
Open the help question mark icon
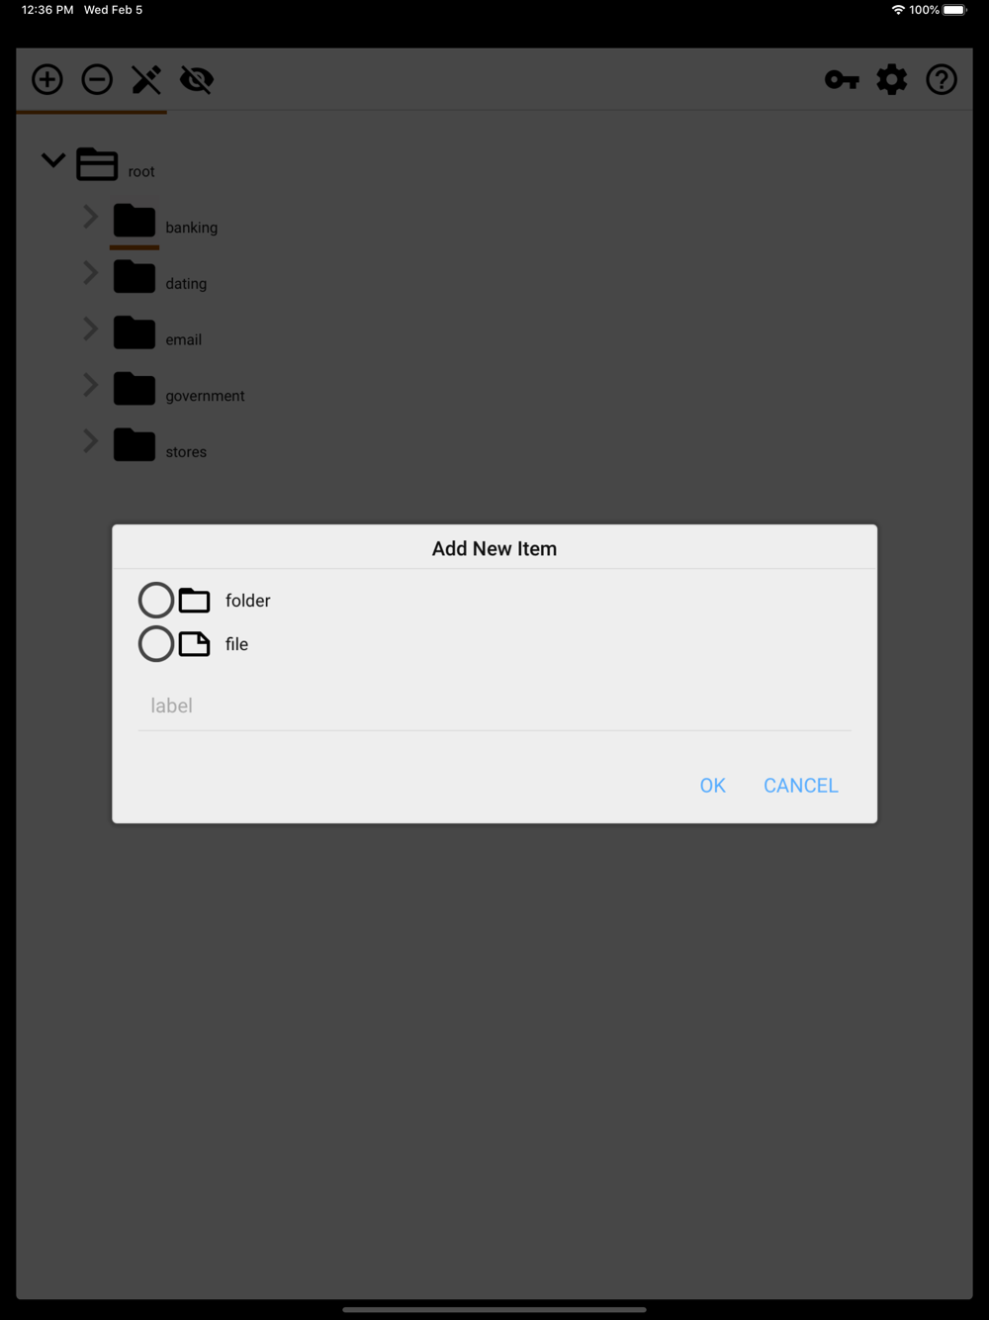[x=942, y=79]
